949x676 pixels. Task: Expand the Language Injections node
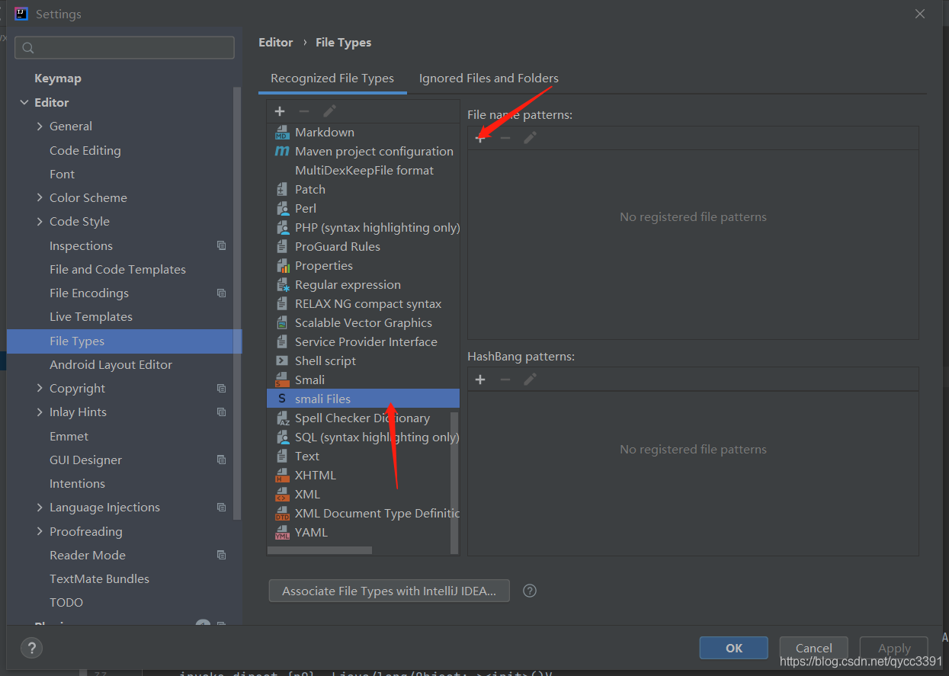click(x=40, y=508)
